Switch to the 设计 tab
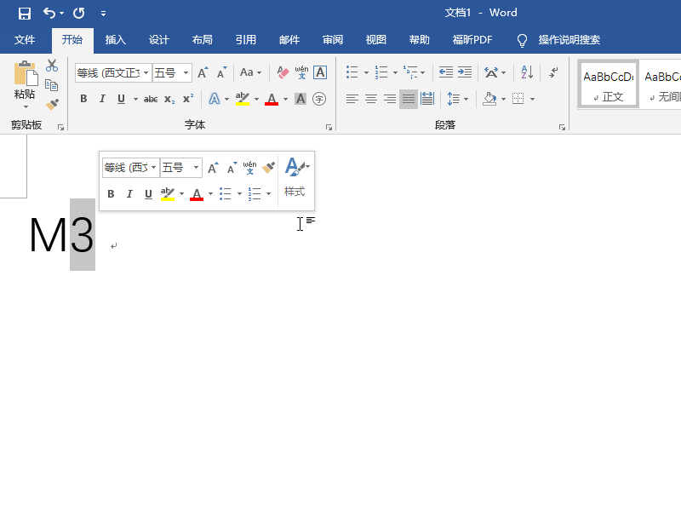This screenshot has width=681, height=511. pyautogui.click(x=159, y=40)
